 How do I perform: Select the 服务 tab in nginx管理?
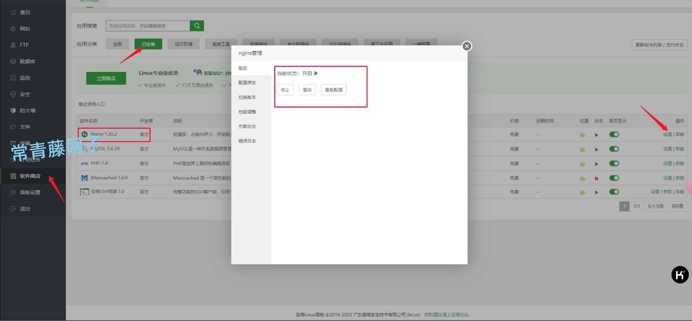click(x=251, y=68)
